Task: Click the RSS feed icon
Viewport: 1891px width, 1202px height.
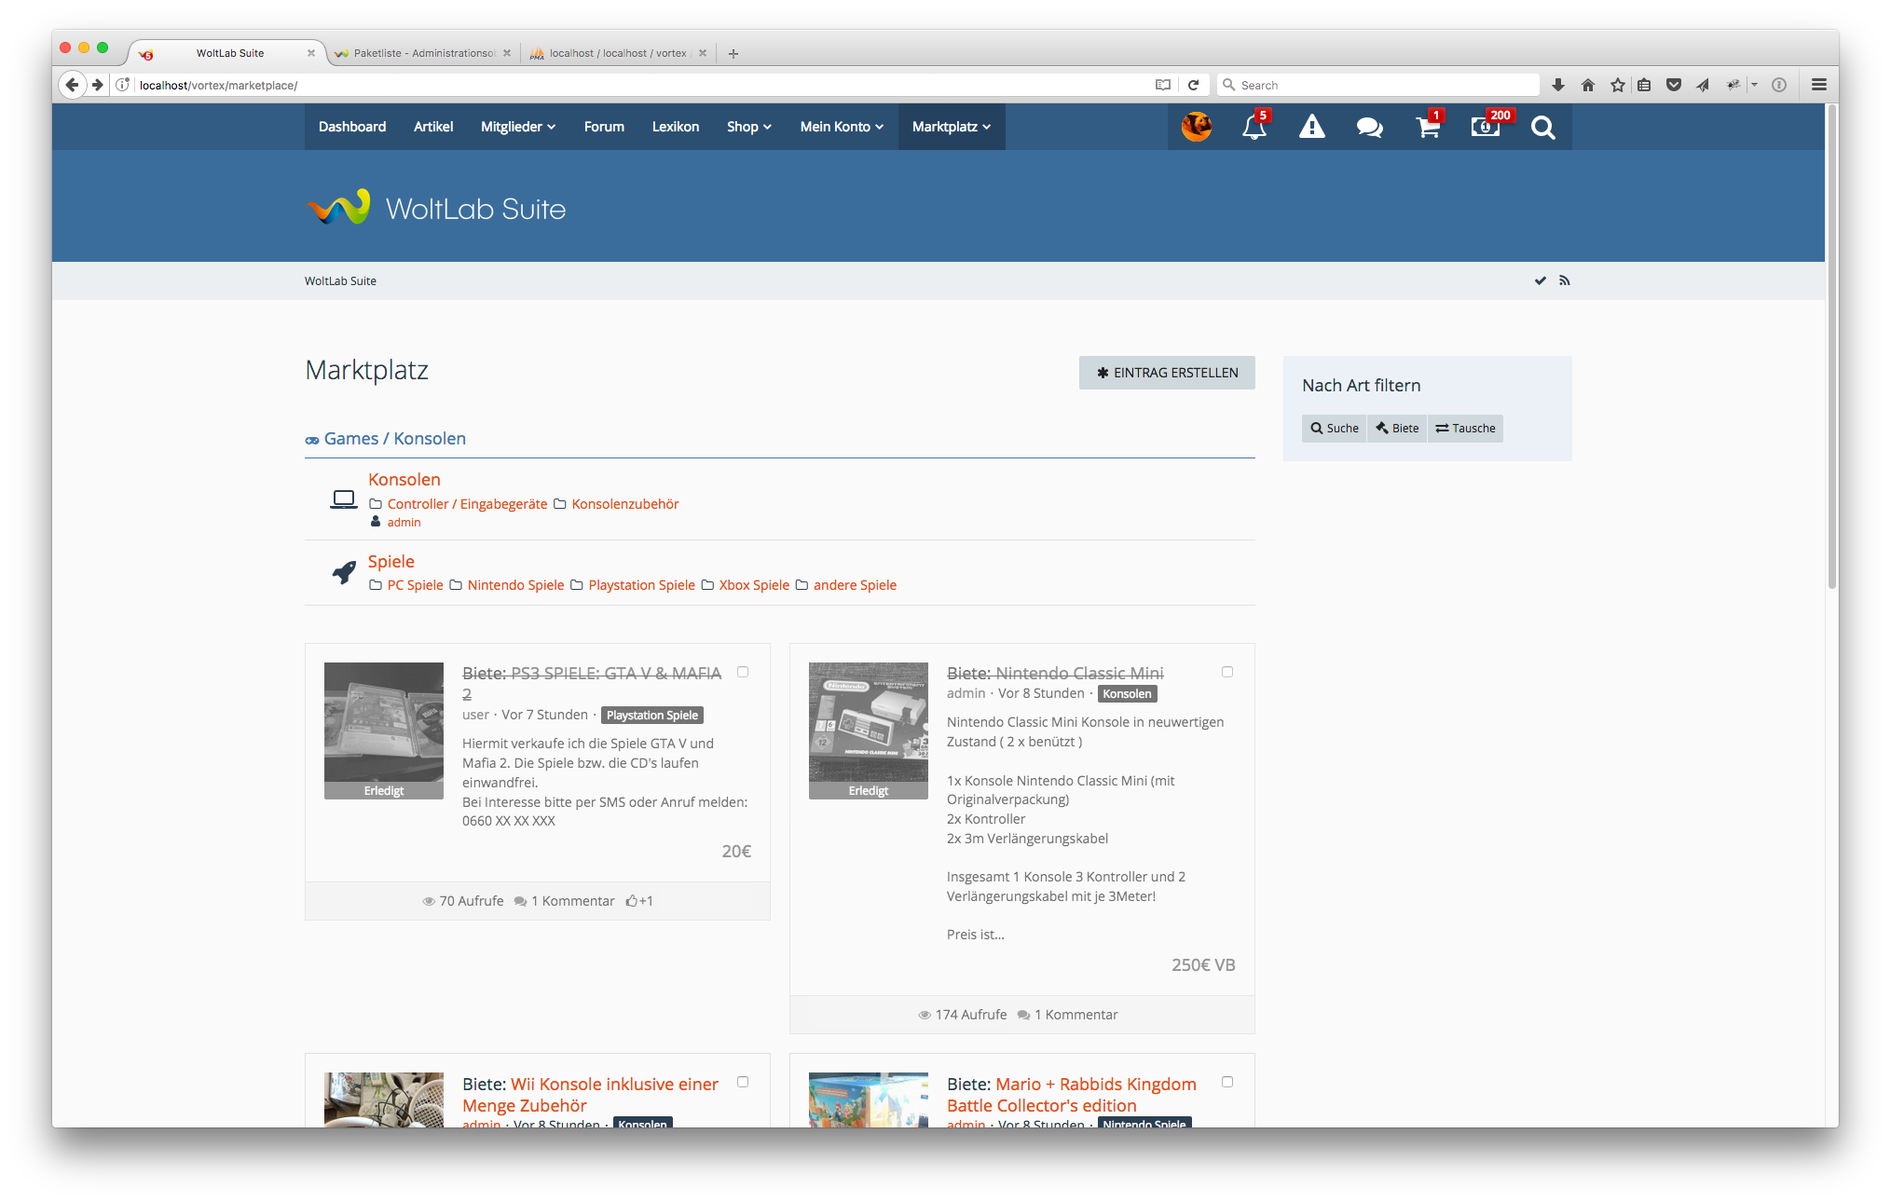Action: 1565,280
